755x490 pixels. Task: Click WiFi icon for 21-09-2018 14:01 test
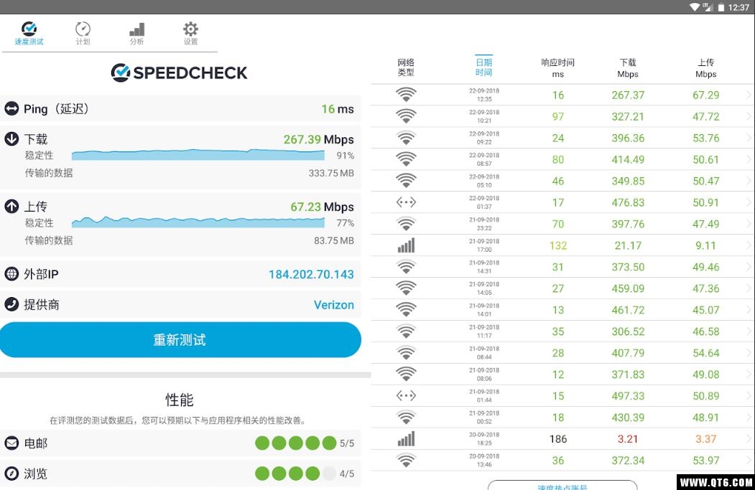click(x=406, y=310)
